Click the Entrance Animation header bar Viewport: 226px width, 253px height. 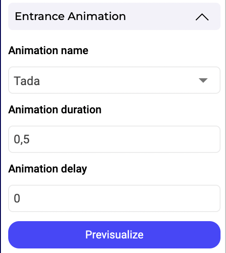click(x=114, y=16)
